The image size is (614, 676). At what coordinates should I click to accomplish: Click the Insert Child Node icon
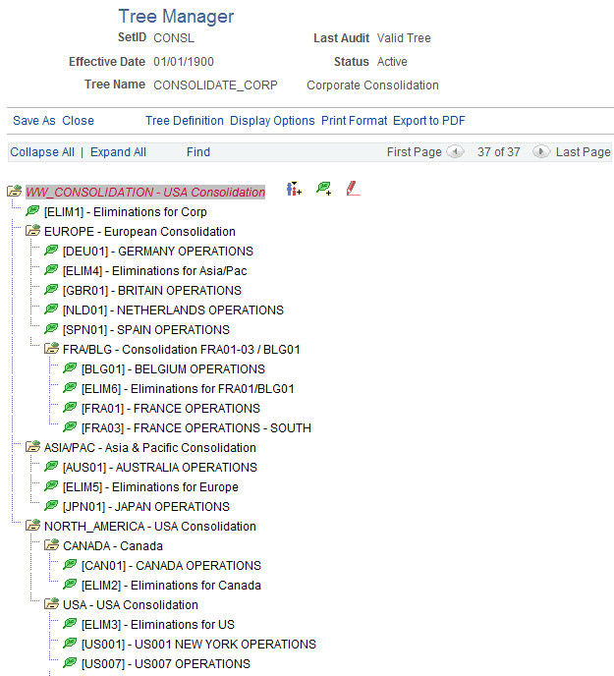coord(294,189)
